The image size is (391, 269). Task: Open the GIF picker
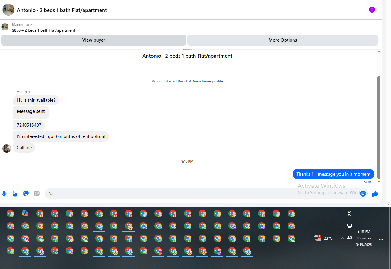tap(37, 194)
